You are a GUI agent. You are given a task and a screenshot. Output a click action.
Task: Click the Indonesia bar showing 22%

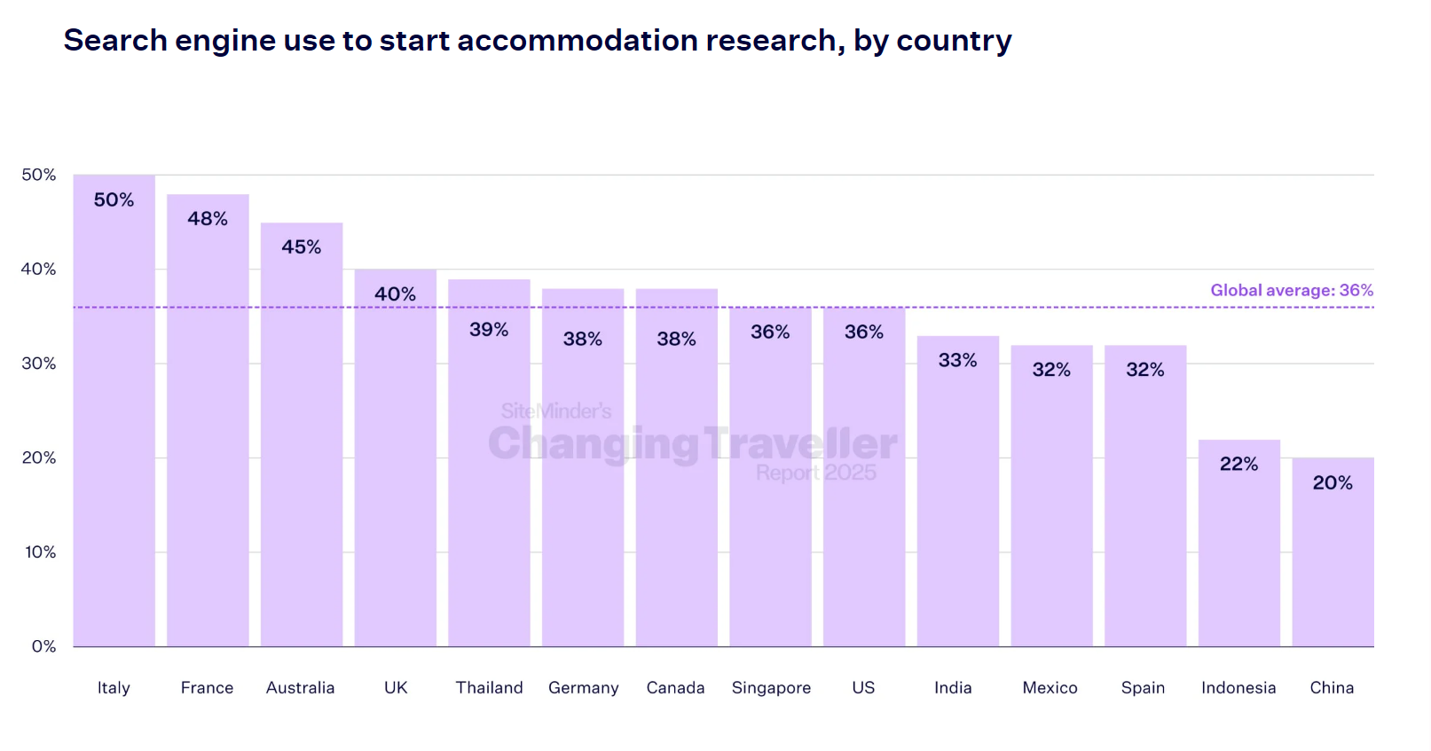[1238, 543]
